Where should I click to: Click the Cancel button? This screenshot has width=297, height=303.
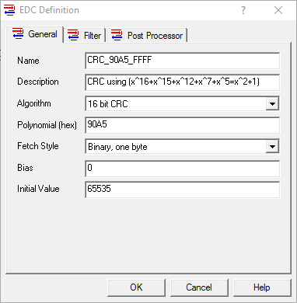click(x=199, y=287)
